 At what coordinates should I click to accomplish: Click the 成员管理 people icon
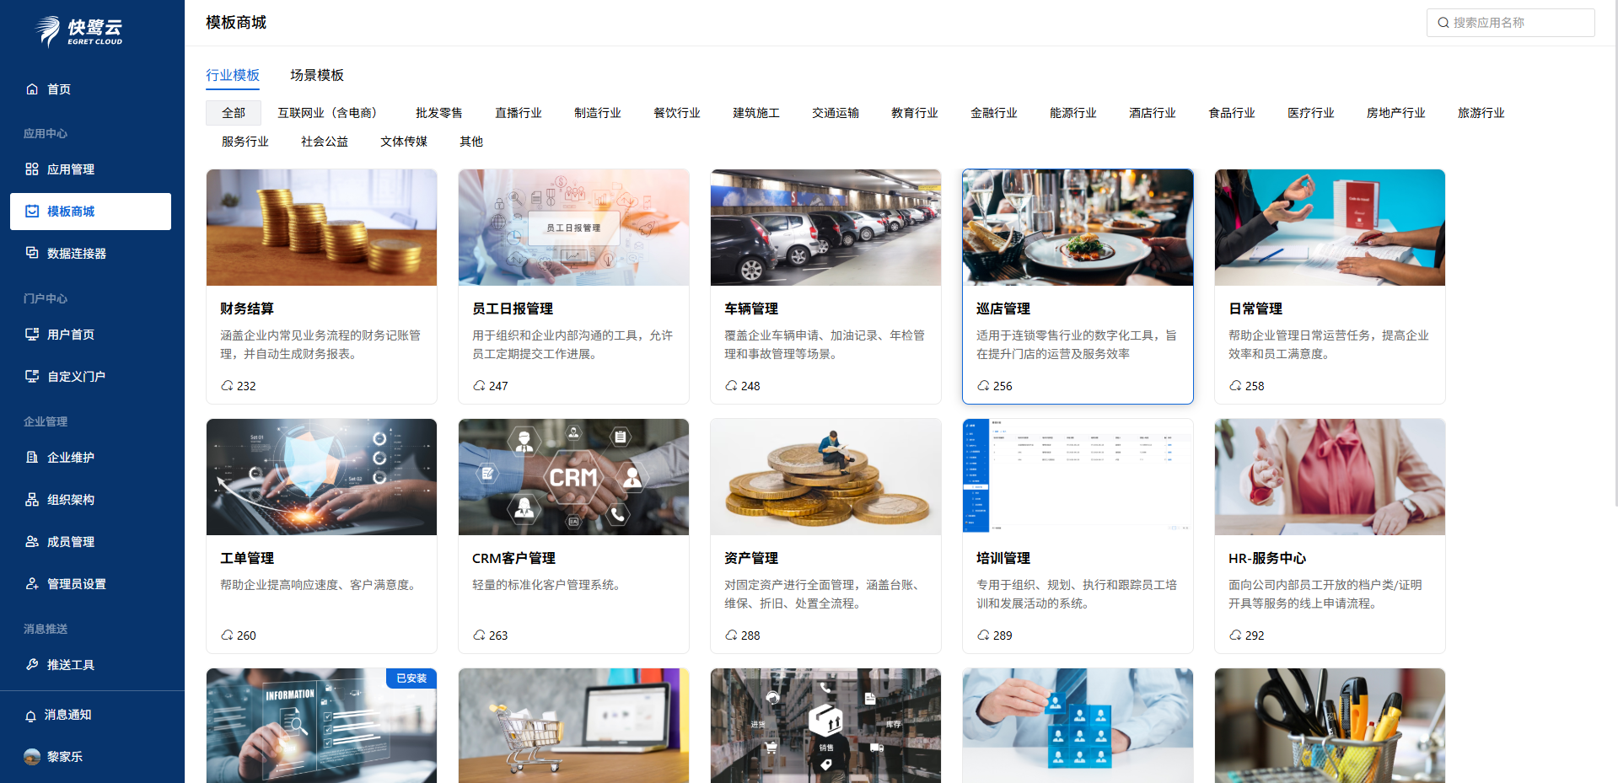(x=32, y=542)
